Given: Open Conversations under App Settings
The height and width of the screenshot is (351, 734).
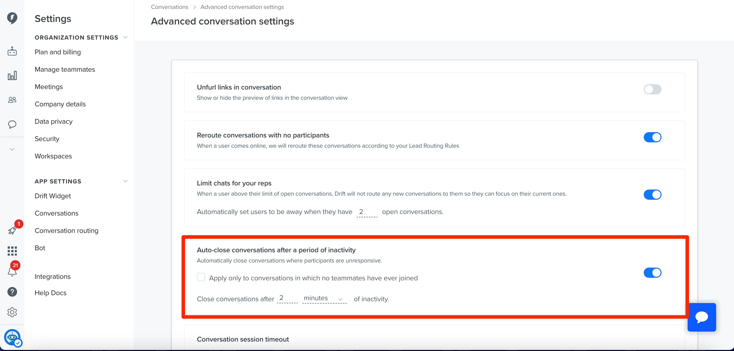Looking at the screenshot, I should 56,214.
